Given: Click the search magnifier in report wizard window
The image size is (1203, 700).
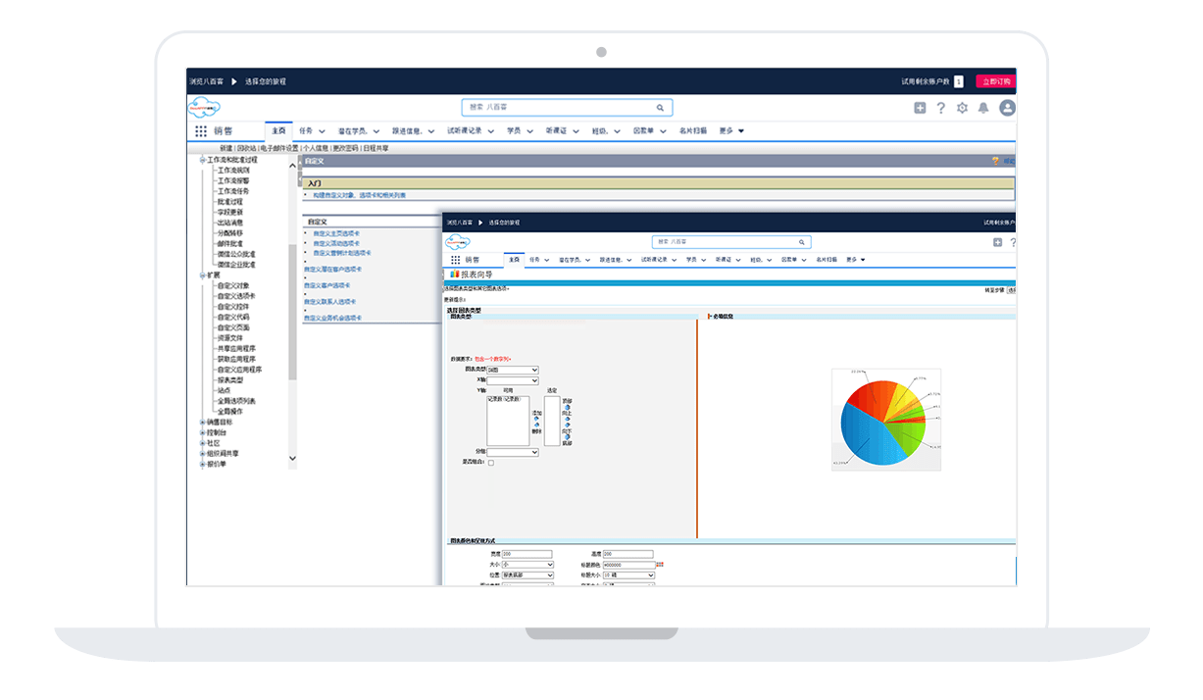Looking at the screenshot, I should [x=801, y=242].
